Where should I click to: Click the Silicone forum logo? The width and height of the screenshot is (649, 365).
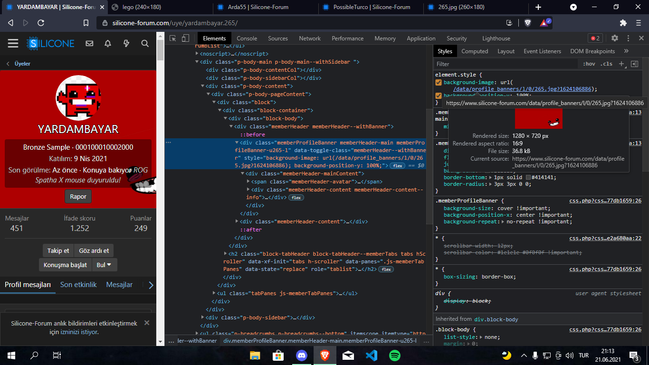51,44
